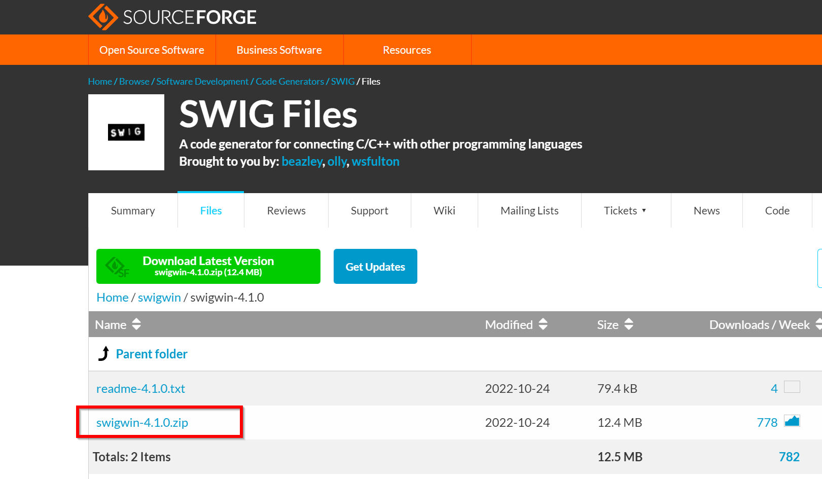Open the Open Source Software menu

(x=152, y=50)
